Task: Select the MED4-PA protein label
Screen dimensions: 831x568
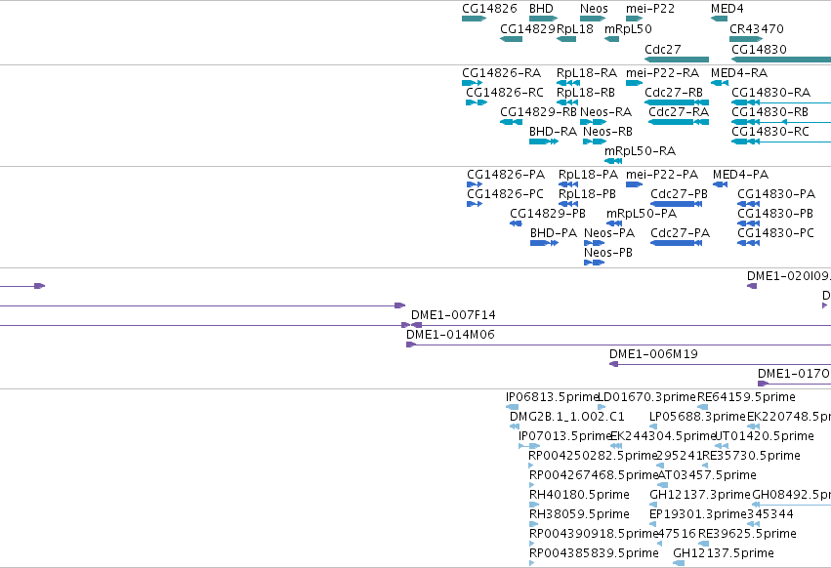Action: pyautogui.click(x=740, y=175)
